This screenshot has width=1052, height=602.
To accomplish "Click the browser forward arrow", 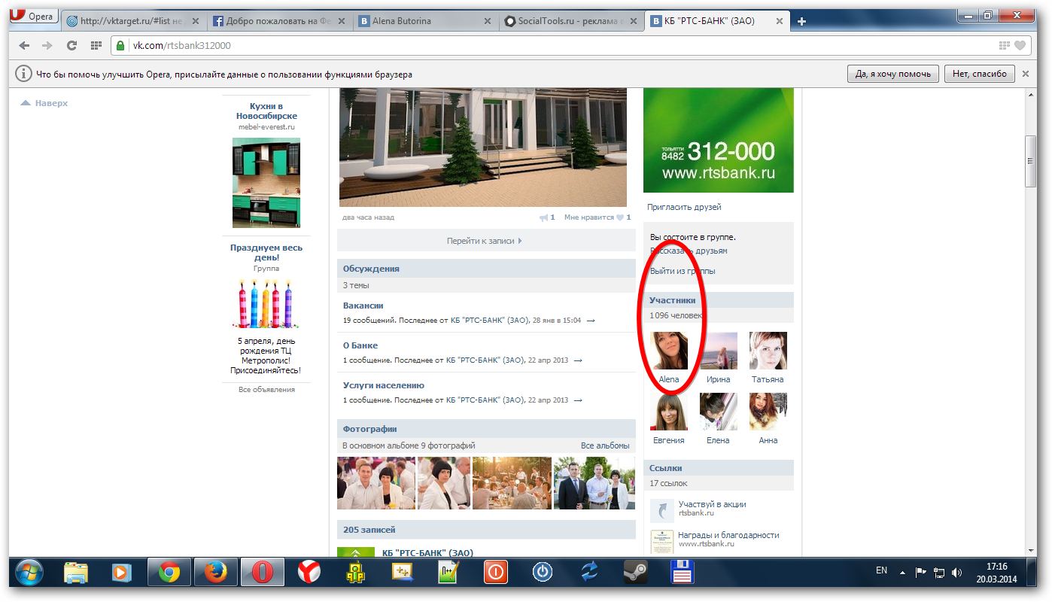I will click(x=48, y=45).
